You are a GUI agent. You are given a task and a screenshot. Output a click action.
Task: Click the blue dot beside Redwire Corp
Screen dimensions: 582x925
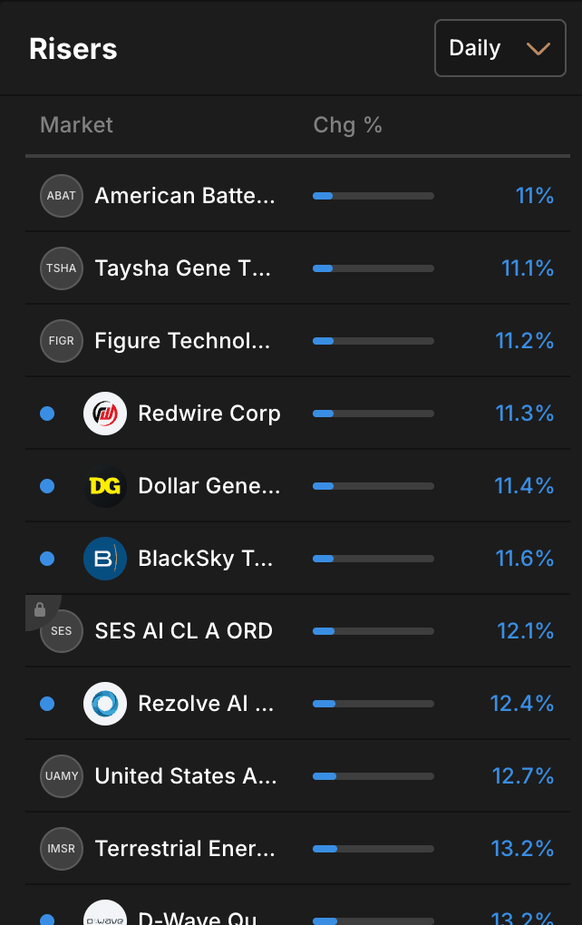[x=47, y=414]
